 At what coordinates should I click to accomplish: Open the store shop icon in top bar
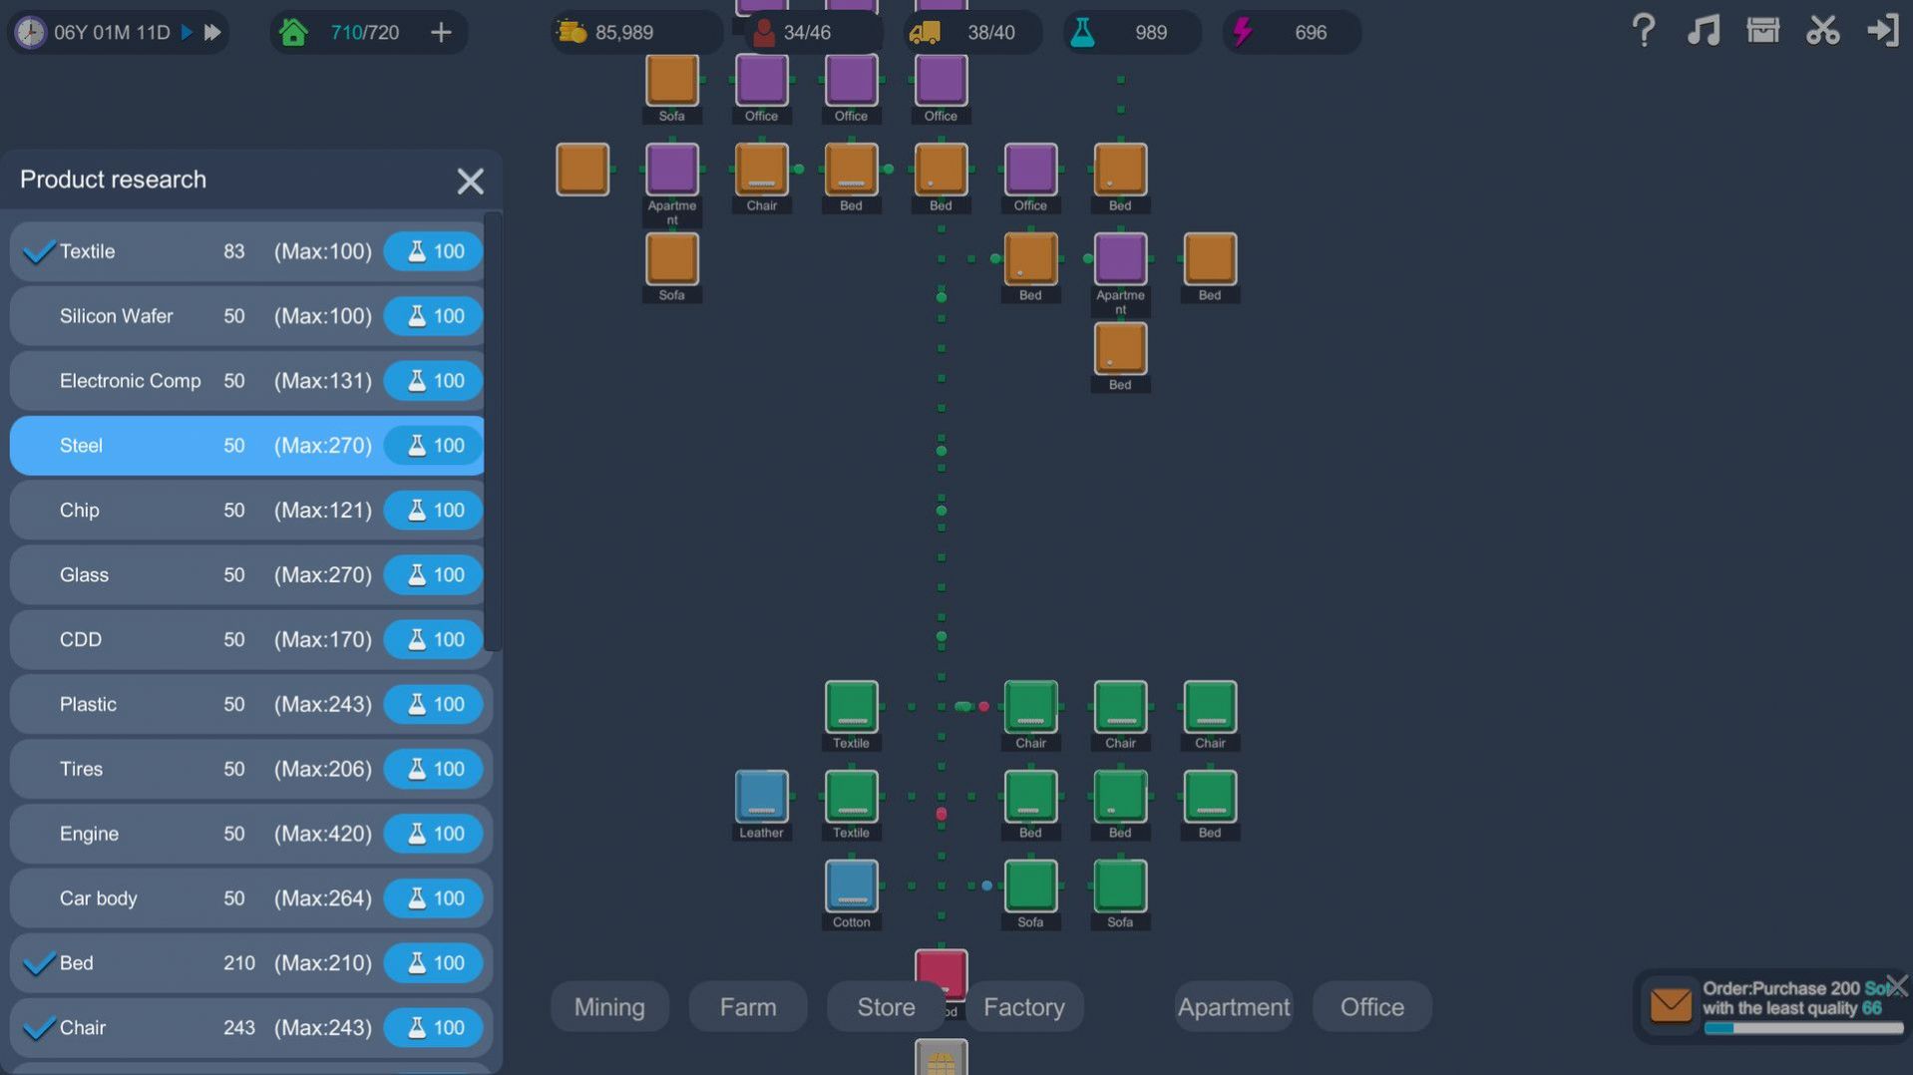[x=1762, y=31]
